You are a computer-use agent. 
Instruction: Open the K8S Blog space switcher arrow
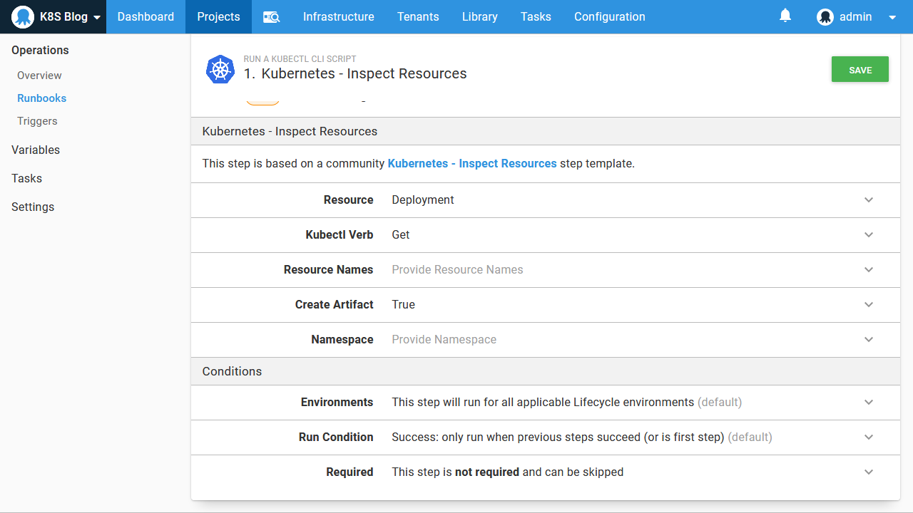97,18
